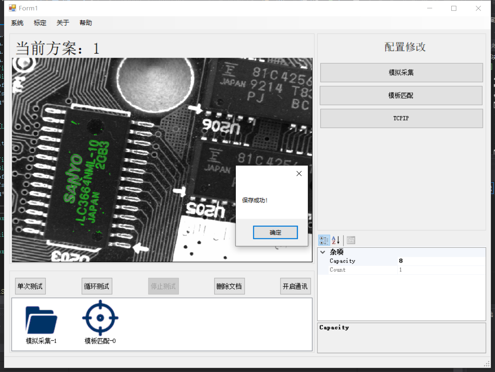
Task: Select the Count property row
Action: pyautogui.click(x=401, y=270)
